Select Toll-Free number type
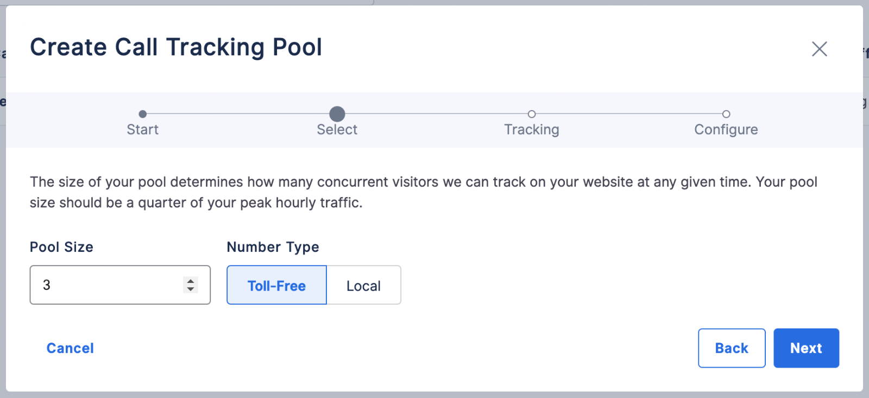 276,285
